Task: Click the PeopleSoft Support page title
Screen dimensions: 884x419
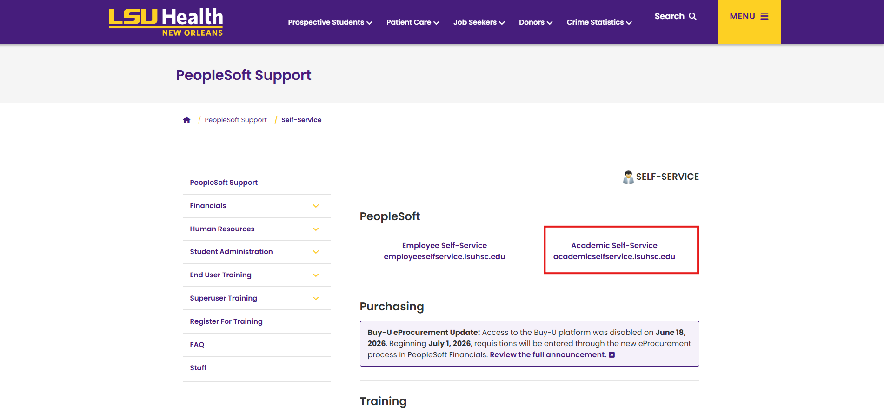Action: (x=244, y=75)
